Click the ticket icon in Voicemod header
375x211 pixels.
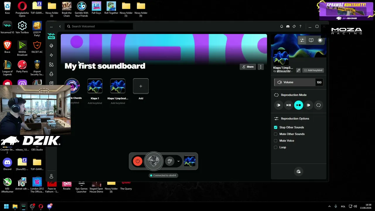click(294, 26)
